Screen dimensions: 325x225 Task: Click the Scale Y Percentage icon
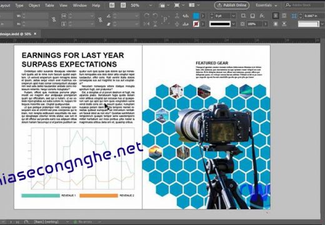pyautogui.click(x=64, y=24)
